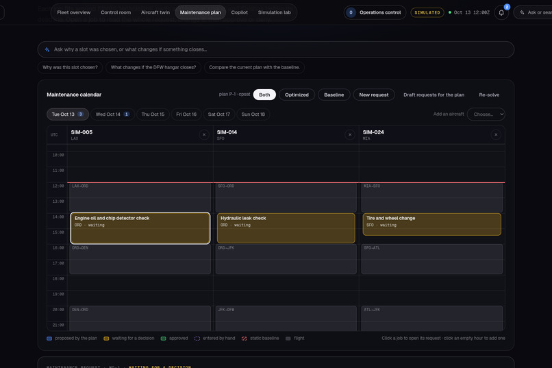
Task: Open the Aircraft twin tab
Action: (x=155, y=12)
